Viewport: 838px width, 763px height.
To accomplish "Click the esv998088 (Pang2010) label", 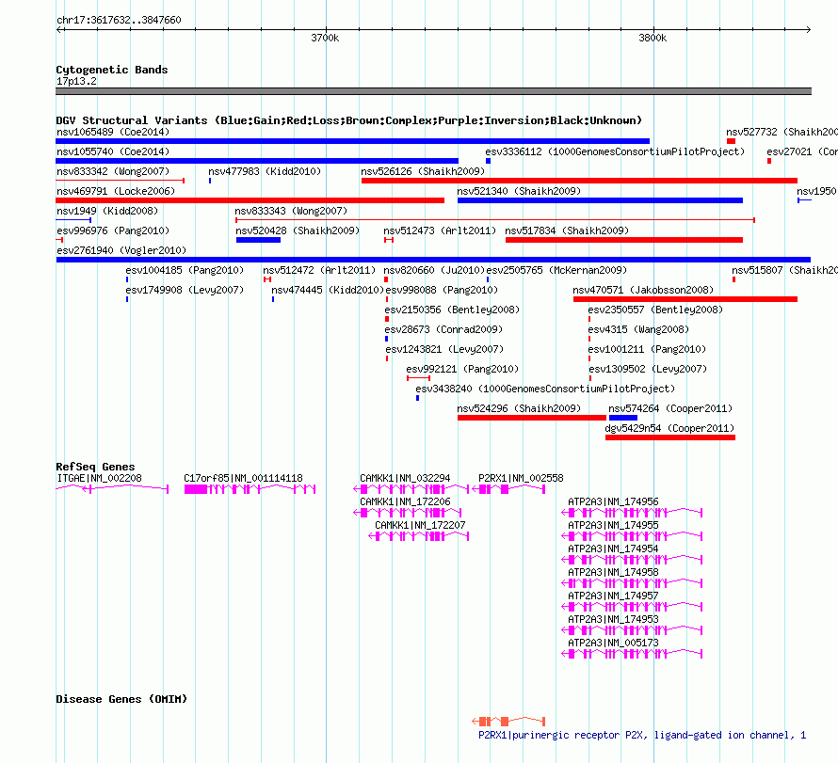I will click(442, 290).
